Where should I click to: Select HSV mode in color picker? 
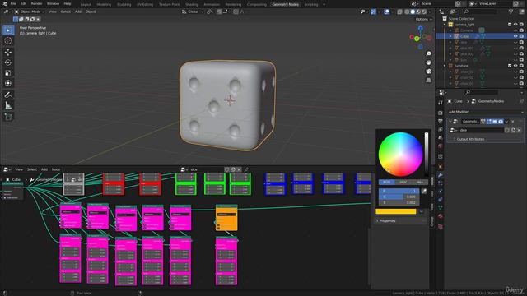click(x=403, y=182)
